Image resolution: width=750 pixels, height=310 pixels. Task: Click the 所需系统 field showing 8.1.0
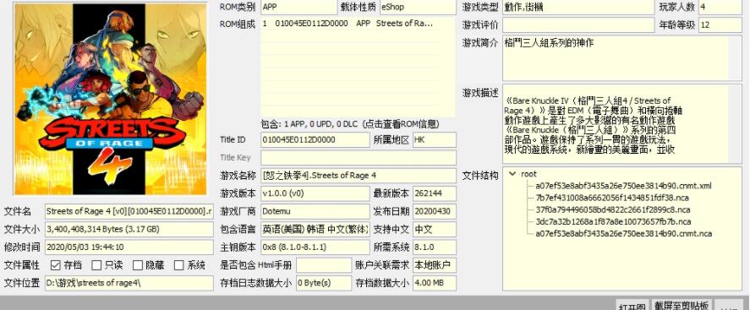pyautogui.click(x=435, y=247)
